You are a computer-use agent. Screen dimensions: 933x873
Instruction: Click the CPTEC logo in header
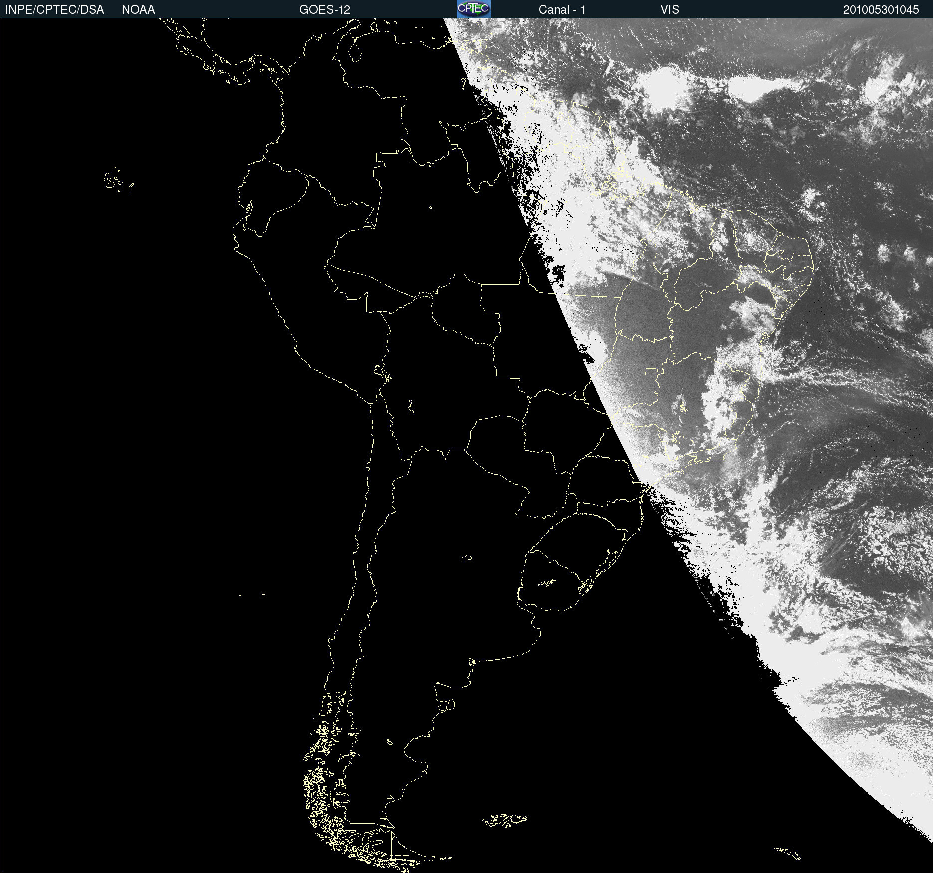474,9
